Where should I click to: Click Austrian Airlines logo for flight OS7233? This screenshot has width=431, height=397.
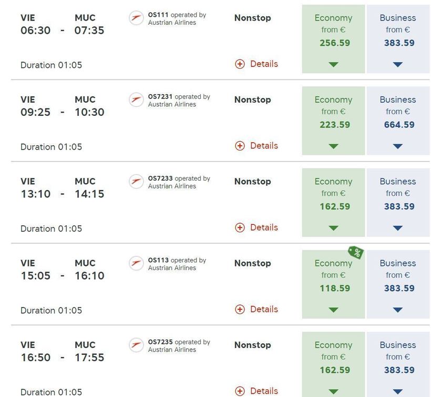pos(136,182)
